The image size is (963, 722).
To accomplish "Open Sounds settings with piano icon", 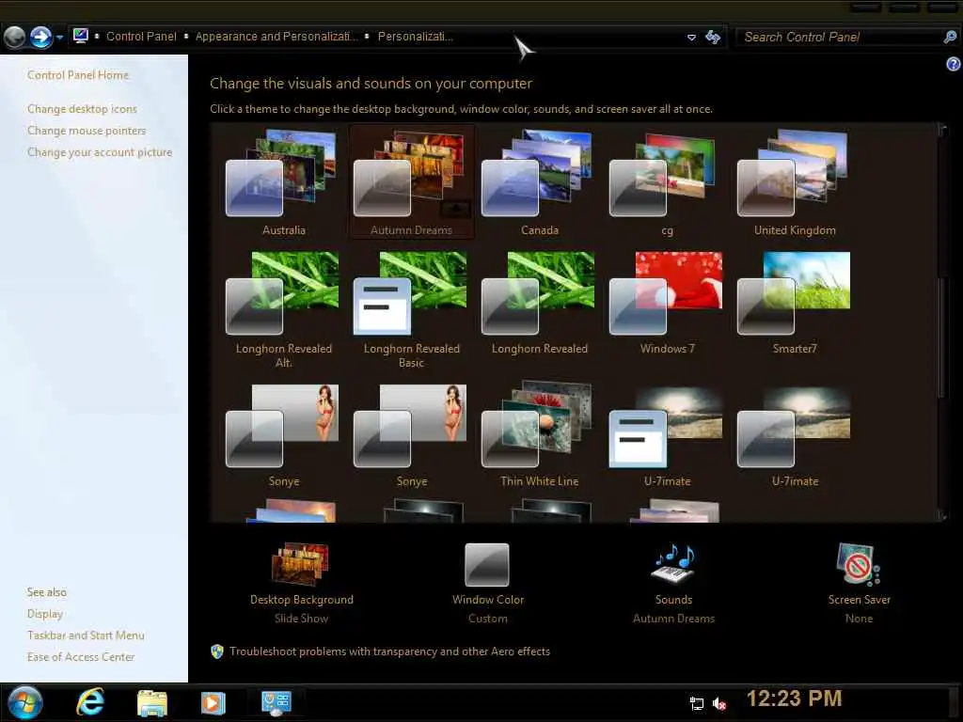I will tap(673, 583).
